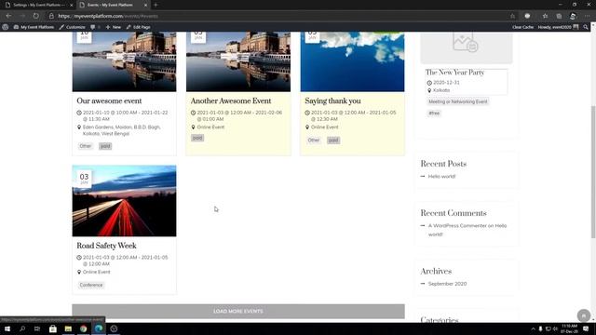596x335 pixels.
Task: Click Another Awesome Event thumbnail image
Action: click(238, 61)
